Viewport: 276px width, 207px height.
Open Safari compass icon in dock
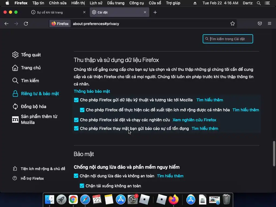[85, 200]
